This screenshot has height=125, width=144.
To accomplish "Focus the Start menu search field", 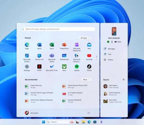I will point(58,29).
